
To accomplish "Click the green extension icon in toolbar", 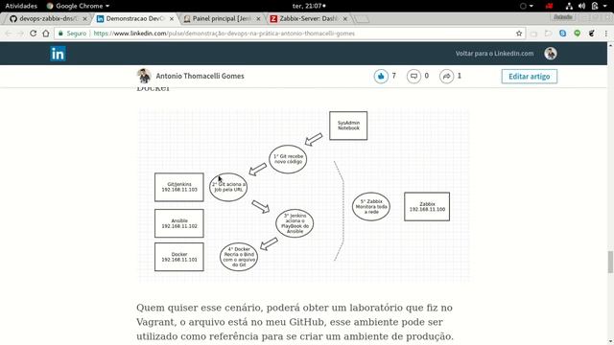I will click(578, 34).
